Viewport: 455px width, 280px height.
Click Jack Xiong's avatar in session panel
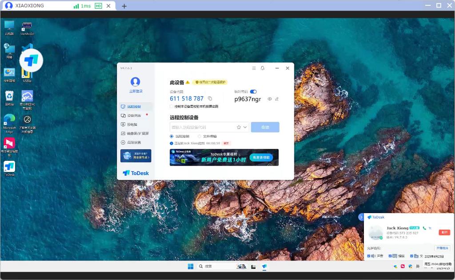(x=375, y=232)
